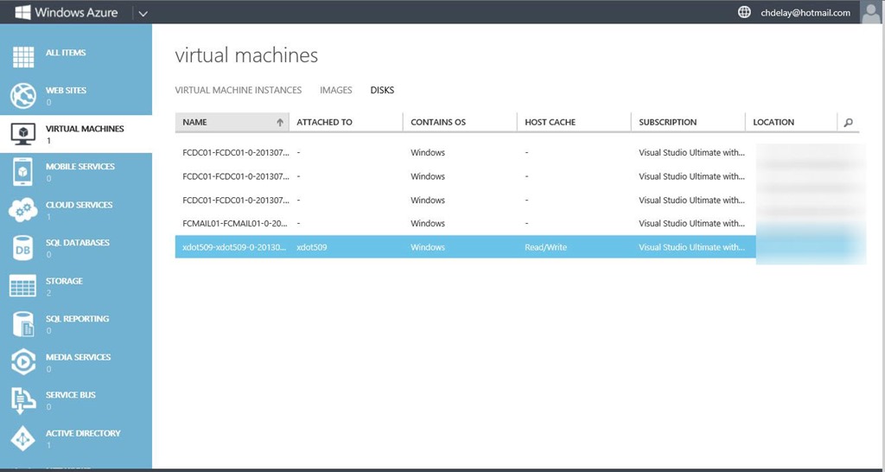Screen dimensions: 885x472
Task: Click the virtual machines page heading
Action: click(x=246, y=55)
